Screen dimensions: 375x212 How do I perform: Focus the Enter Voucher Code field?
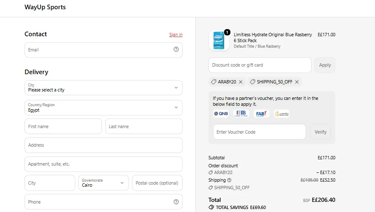pos(260,132)
